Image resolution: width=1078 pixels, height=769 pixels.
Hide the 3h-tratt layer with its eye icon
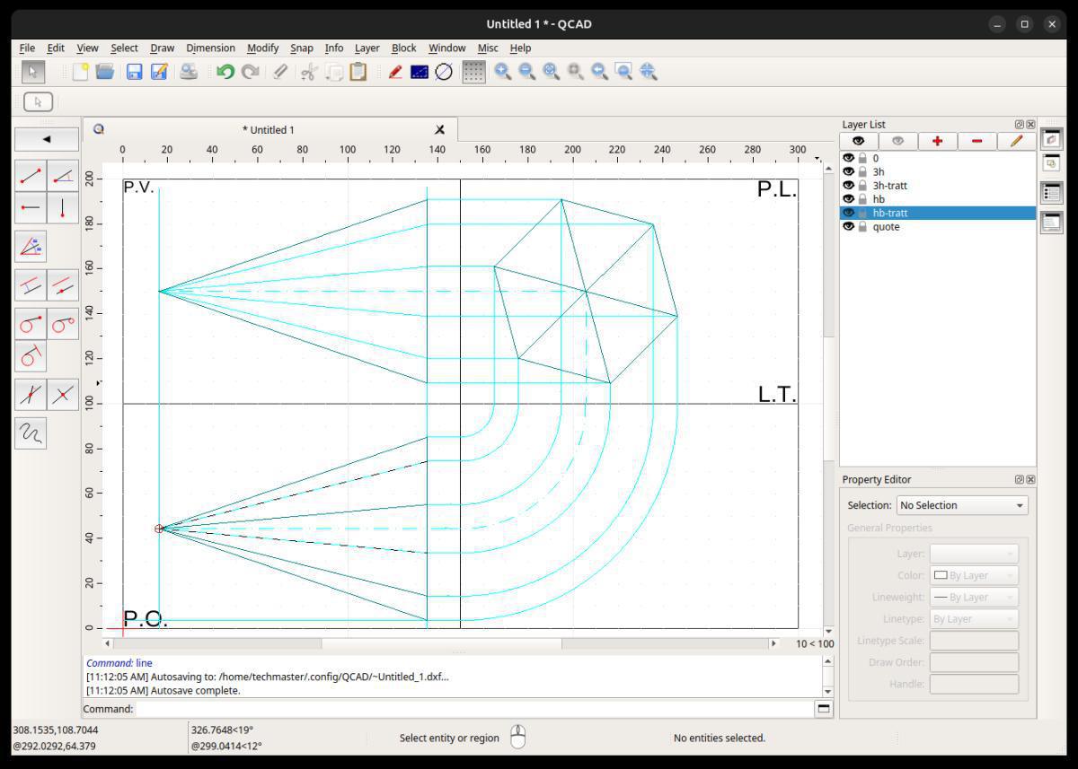point(848,185)
